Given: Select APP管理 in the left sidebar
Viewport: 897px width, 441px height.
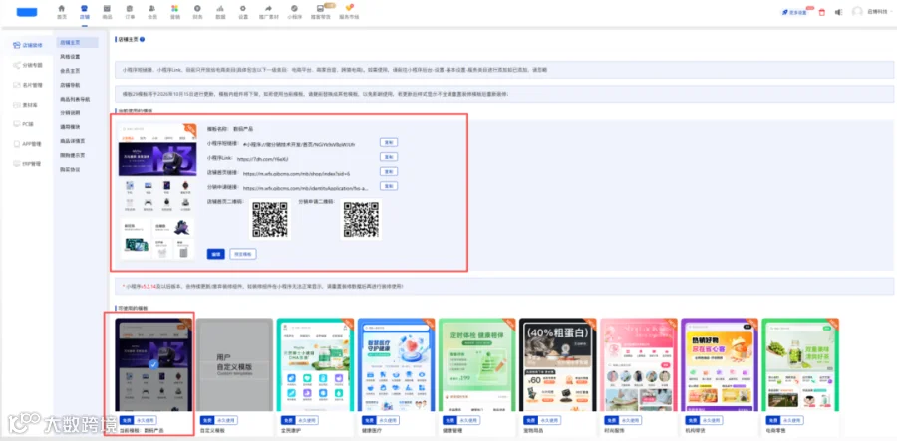Looking at the screenshot, I should click(27, 144).
